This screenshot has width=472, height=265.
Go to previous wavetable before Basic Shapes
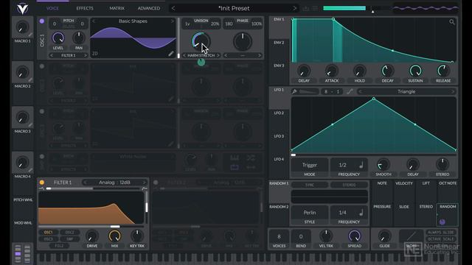tap(94, 21)
